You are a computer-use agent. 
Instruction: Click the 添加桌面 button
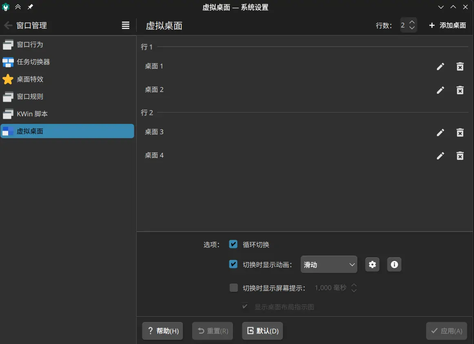point(447,25)
